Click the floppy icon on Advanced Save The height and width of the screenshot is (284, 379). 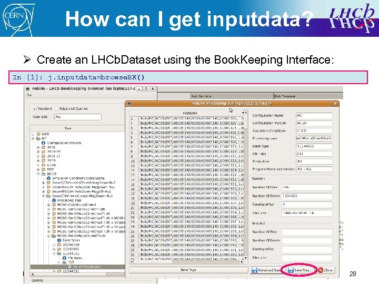coord(254,270)
